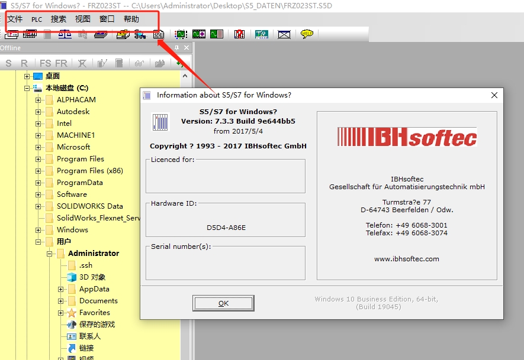Click the teal tools settings toolbar icon
524x360 pixels.
pyautogui.click(x=261, y=34)
